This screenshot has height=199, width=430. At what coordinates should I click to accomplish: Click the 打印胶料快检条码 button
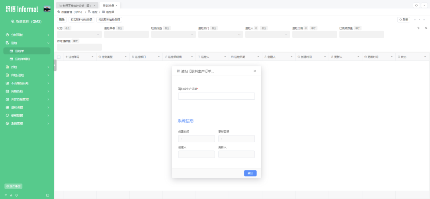(x=82, y=20)
